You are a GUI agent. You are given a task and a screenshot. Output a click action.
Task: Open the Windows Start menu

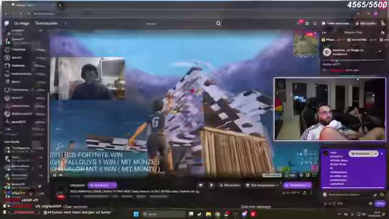coord(136,214)
